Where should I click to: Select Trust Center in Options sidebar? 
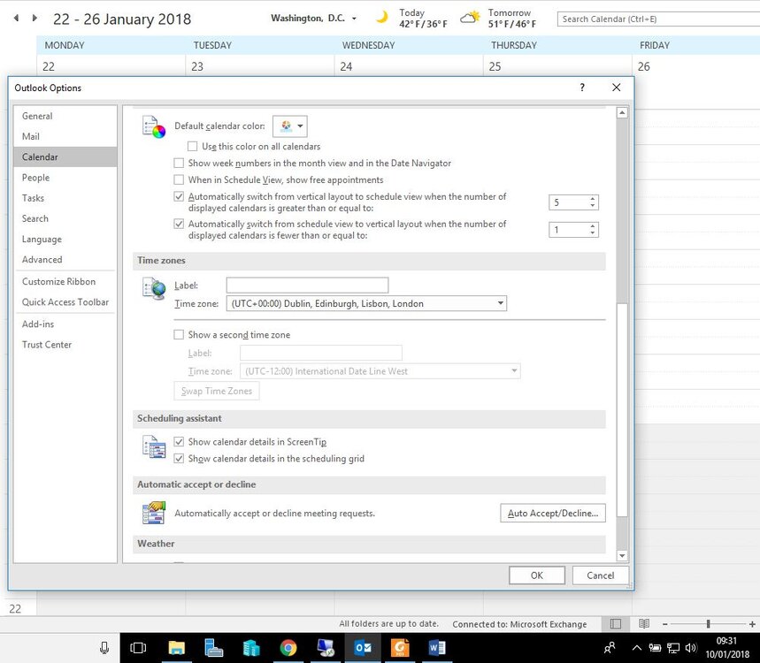65,345
